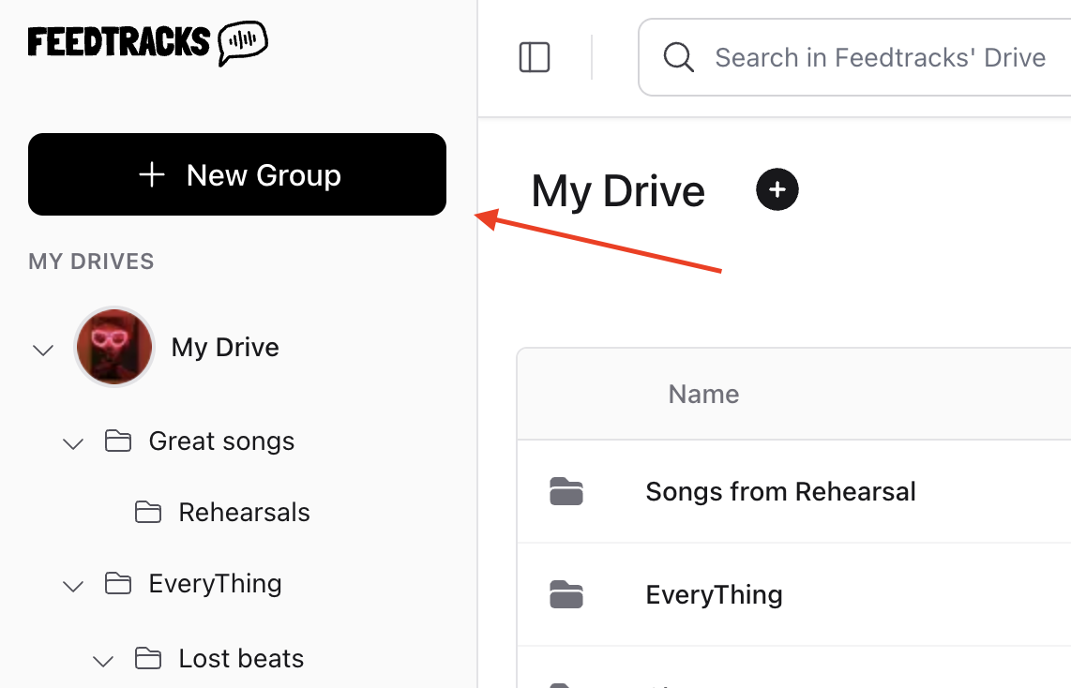Select the Songs from Rehearsal row
Viewport: 1071px width, 688px height.
point(780,491)
